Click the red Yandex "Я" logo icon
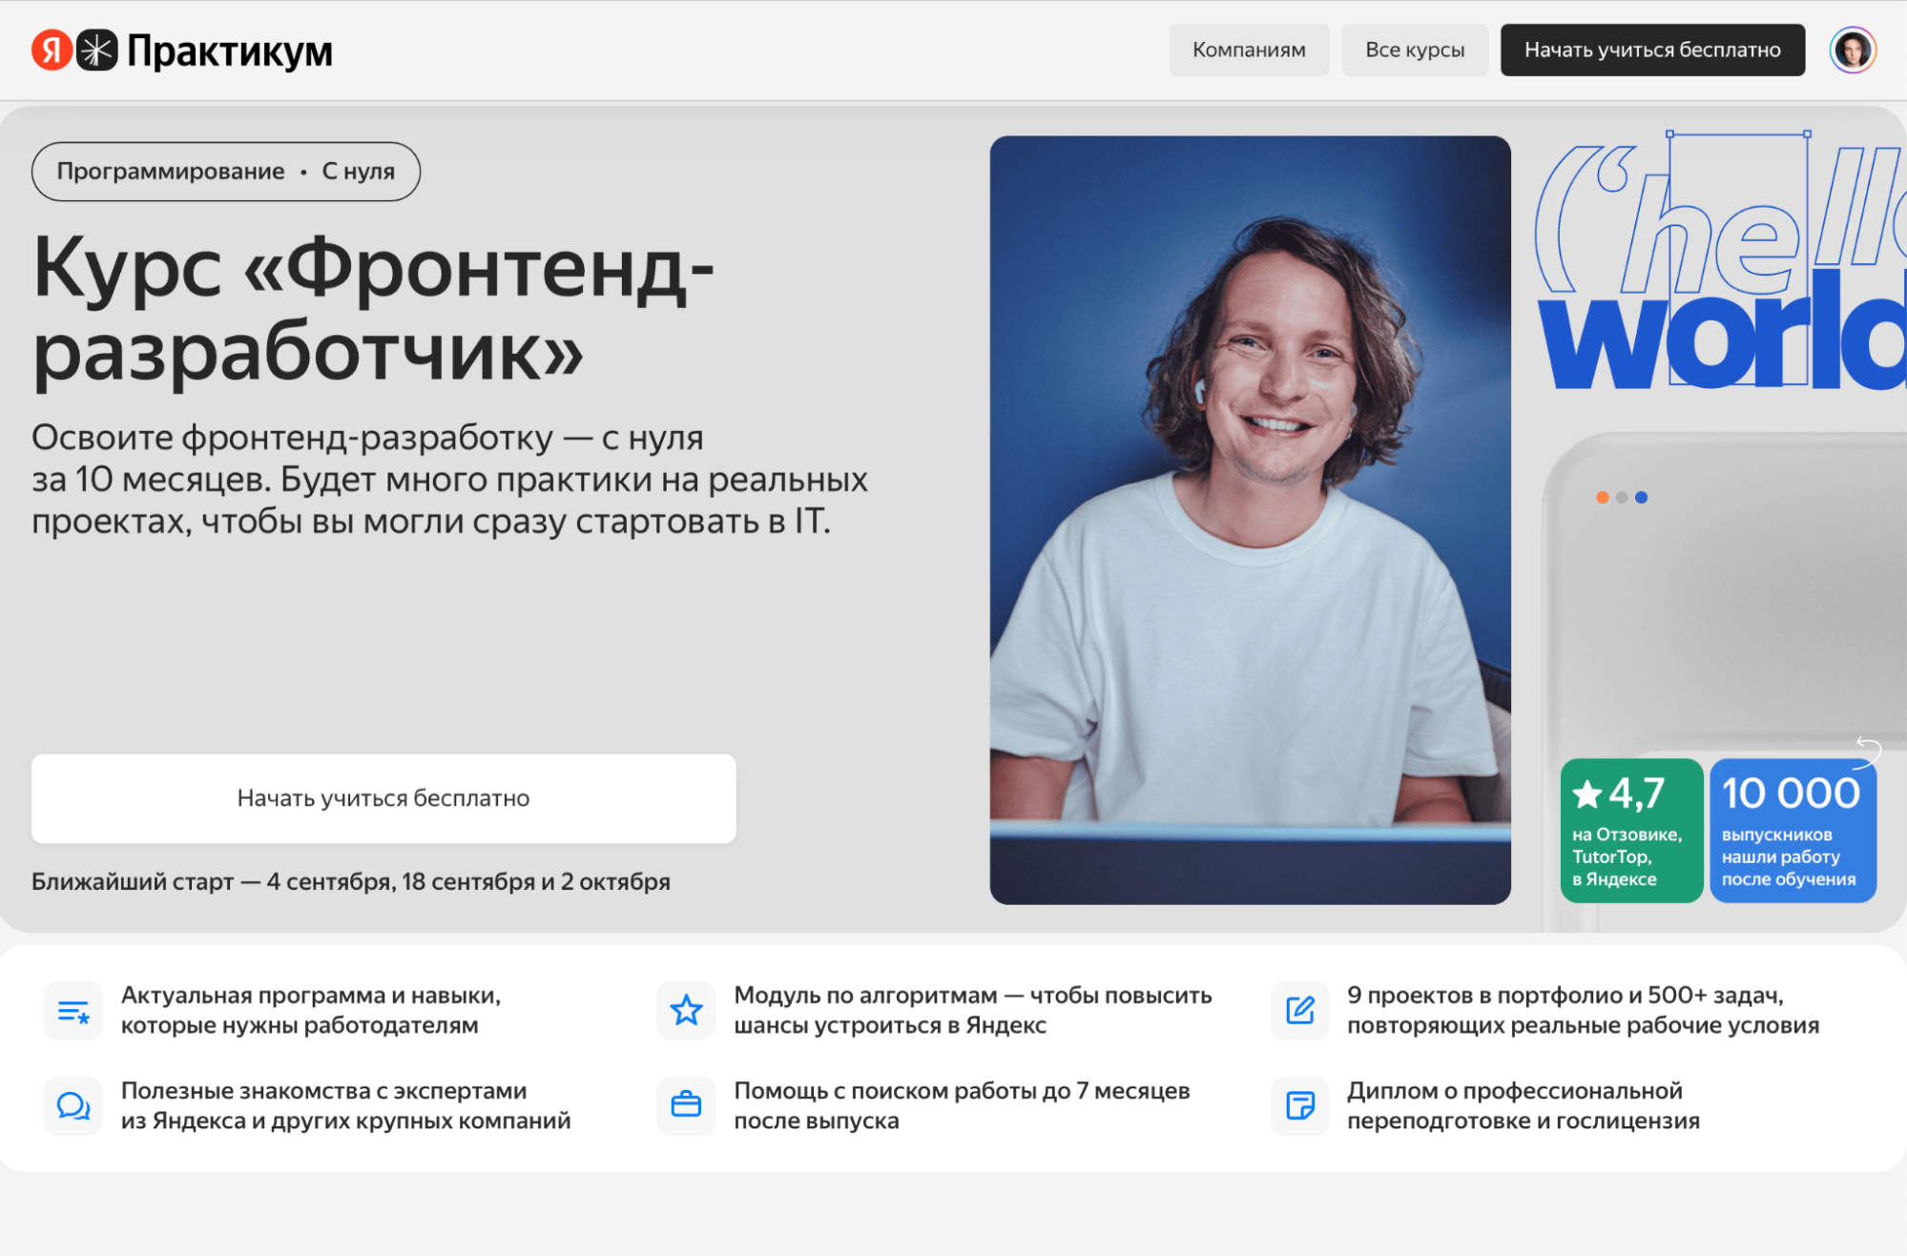 coord(52,50)
